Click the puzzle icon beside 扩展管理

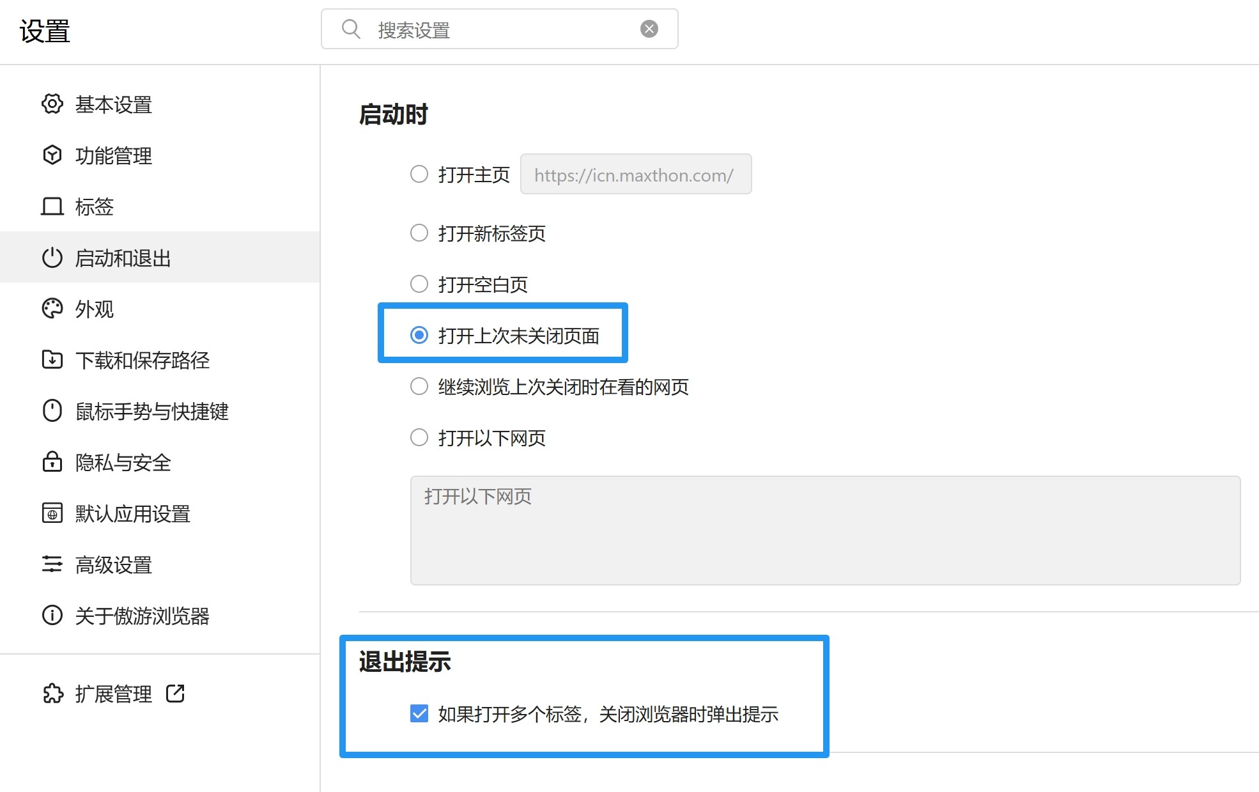point(52,694)
